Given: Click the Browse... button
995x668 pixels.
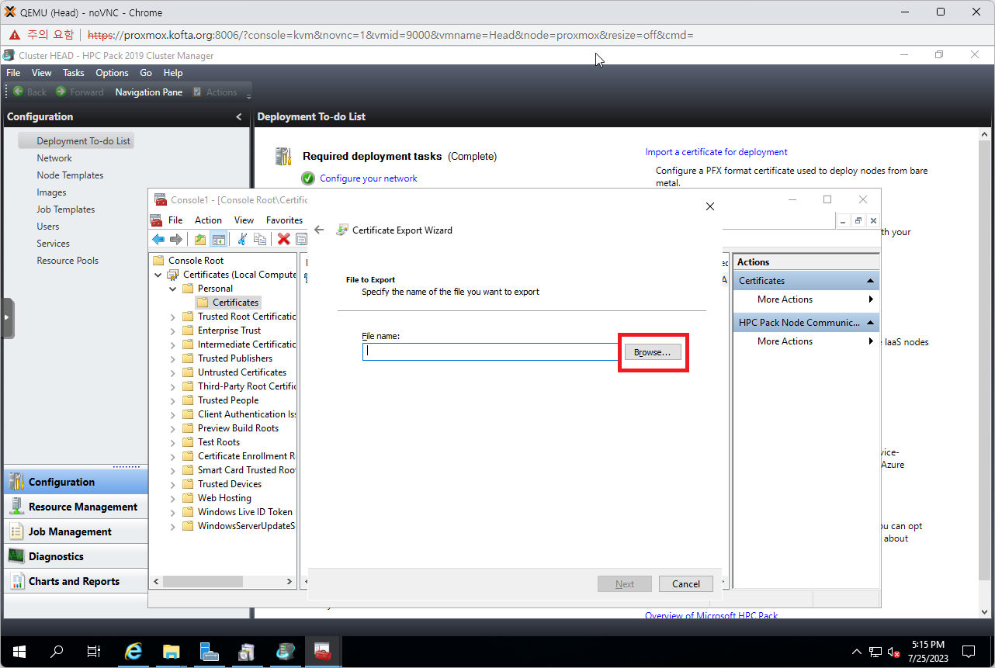Looking at the screenshot, I should click(x=653, y=352).
